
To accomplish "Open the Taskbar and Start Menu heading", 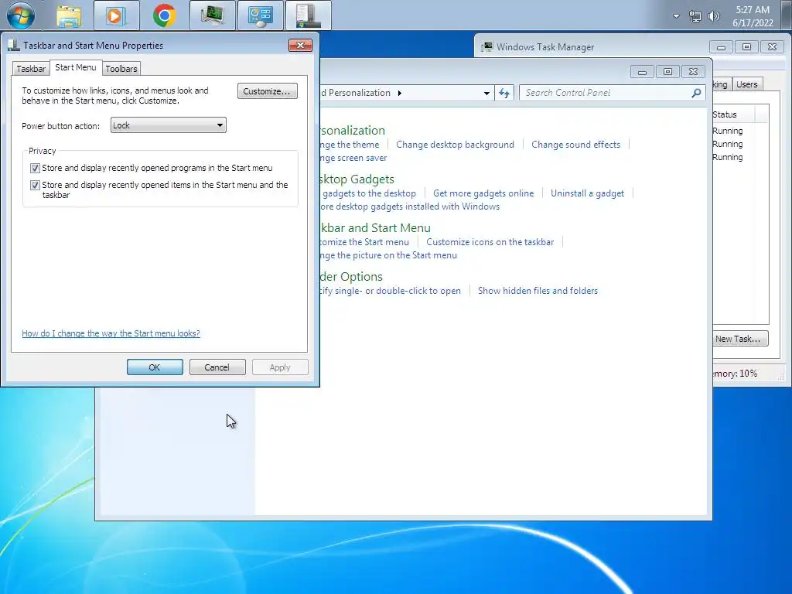I will click(375, 228).
